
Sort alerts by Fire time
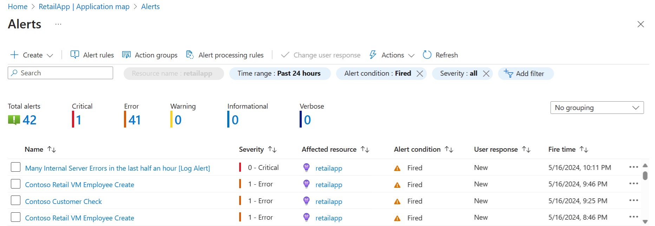pos(584,150)
